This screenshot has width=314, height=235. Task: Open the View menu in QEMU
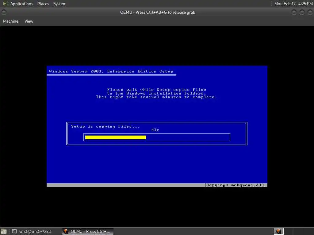click(x=29, y=21)
